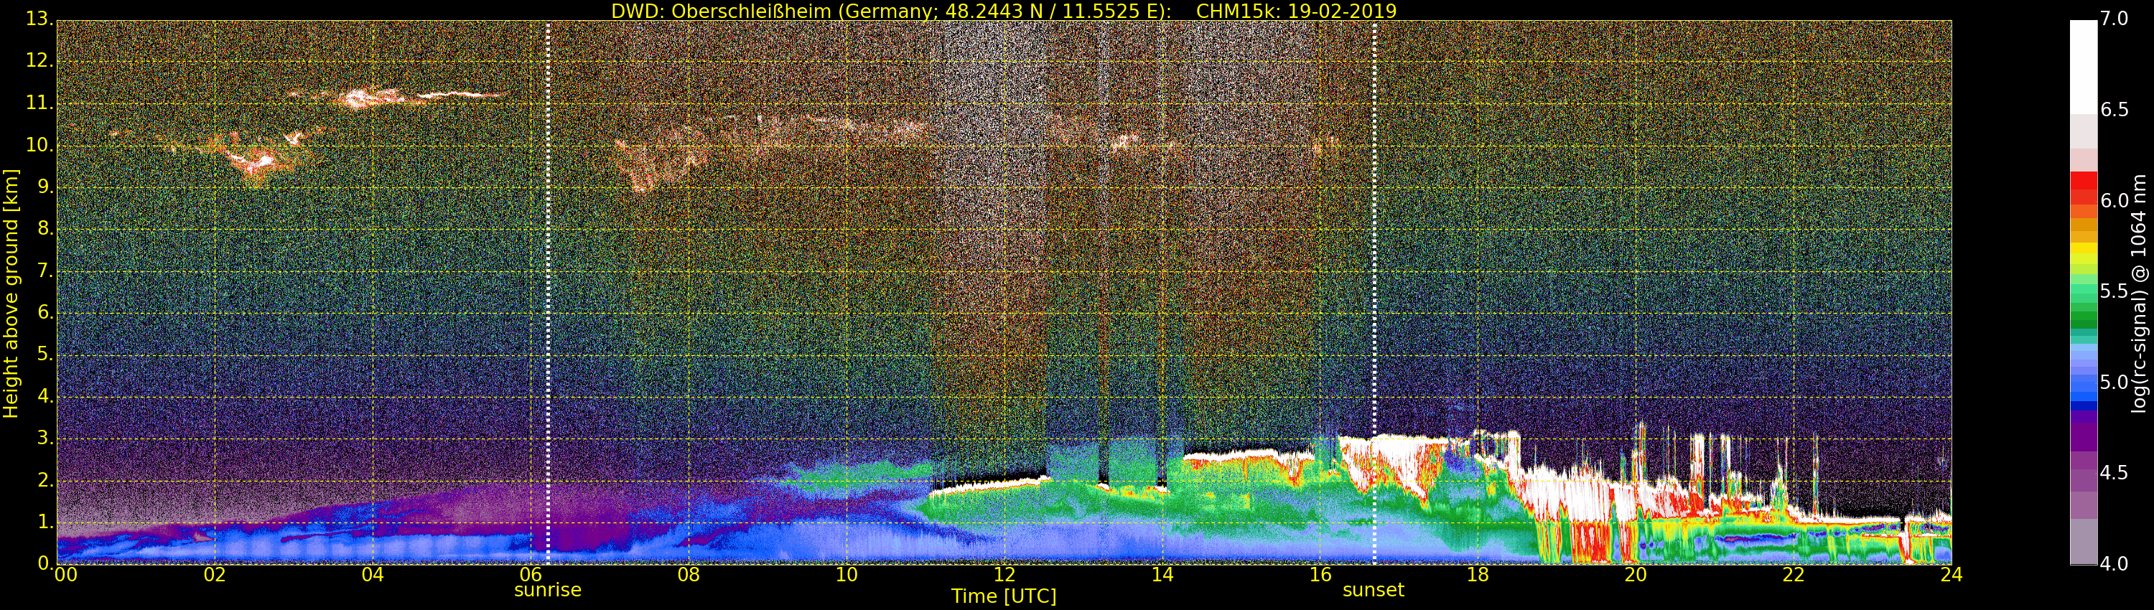This screenshot has height=610, width=2154.
Task: Click the height axis tick label '9.'
Action: (x=45, y=187)
